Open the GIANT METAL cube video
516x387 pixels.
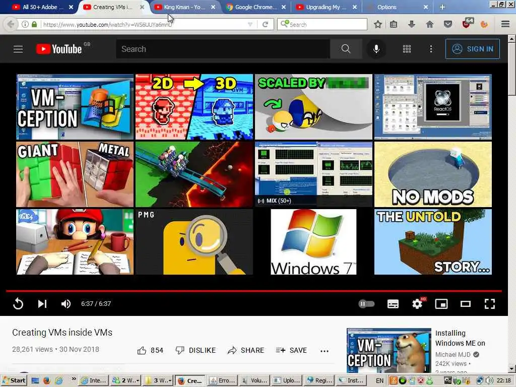click(x=75, y=174)
